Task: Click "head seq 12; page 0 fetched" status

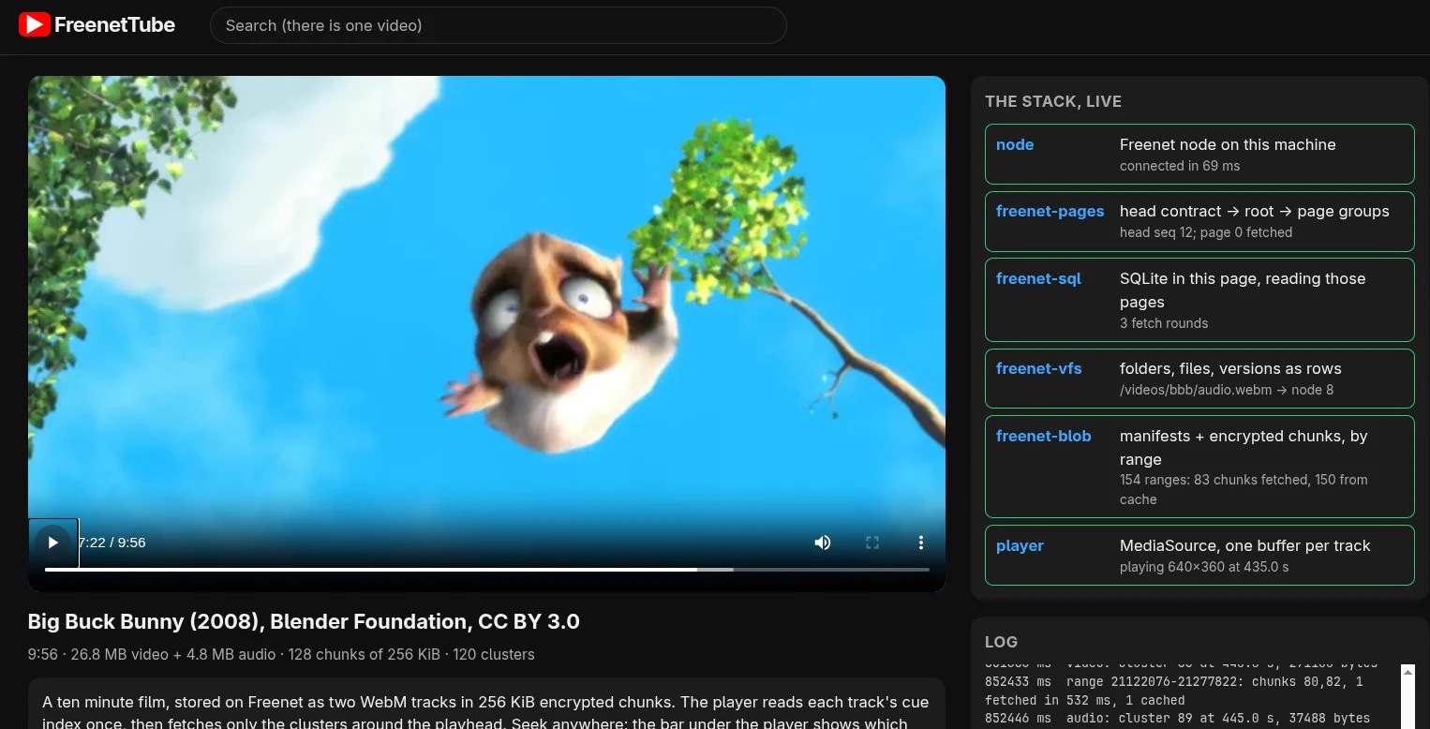Action: tap(1206, 232)
